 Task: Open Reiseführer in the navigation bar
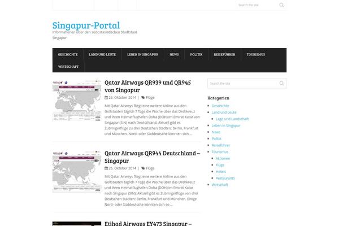pos(225,54)
